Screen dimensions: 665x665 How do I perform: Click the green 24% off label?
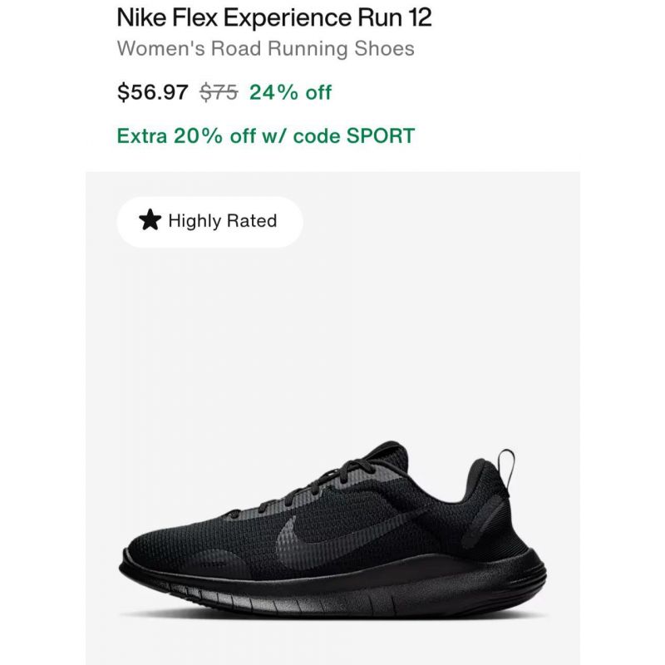point(290,92)
